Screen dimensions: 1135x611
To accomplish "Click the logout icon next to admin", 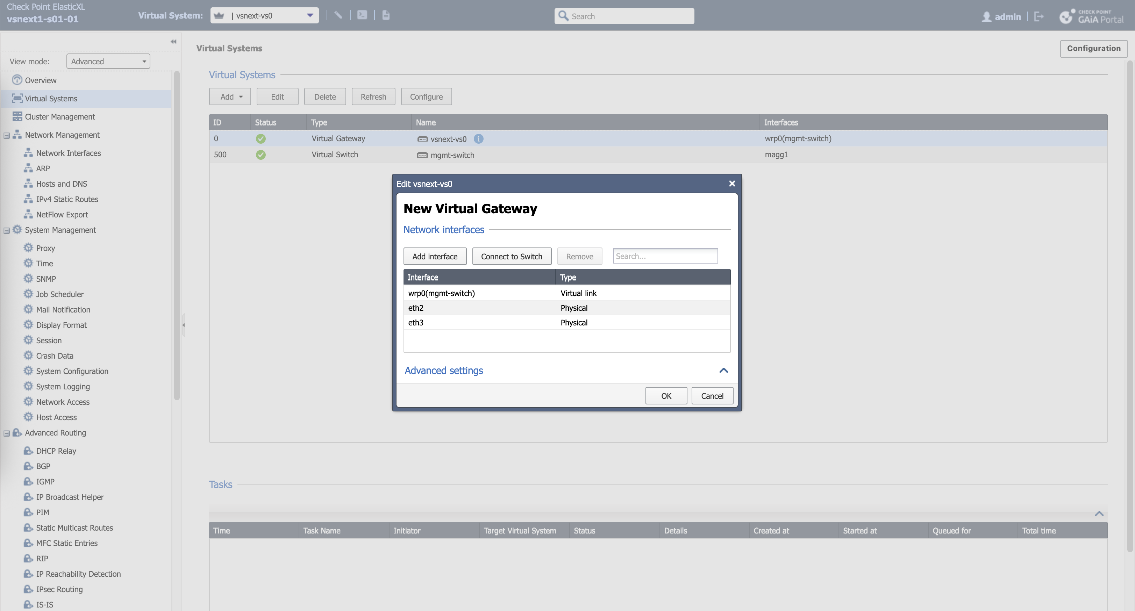I will coord(1039,16).
